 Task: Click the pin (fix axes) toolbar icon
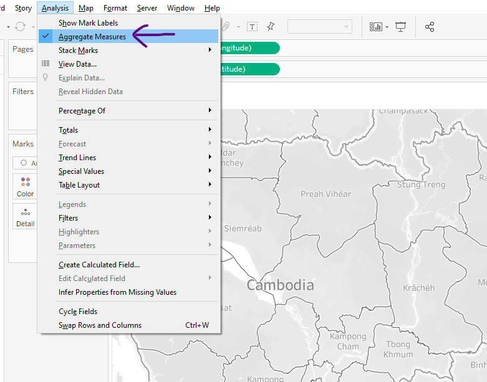[271, 27]
